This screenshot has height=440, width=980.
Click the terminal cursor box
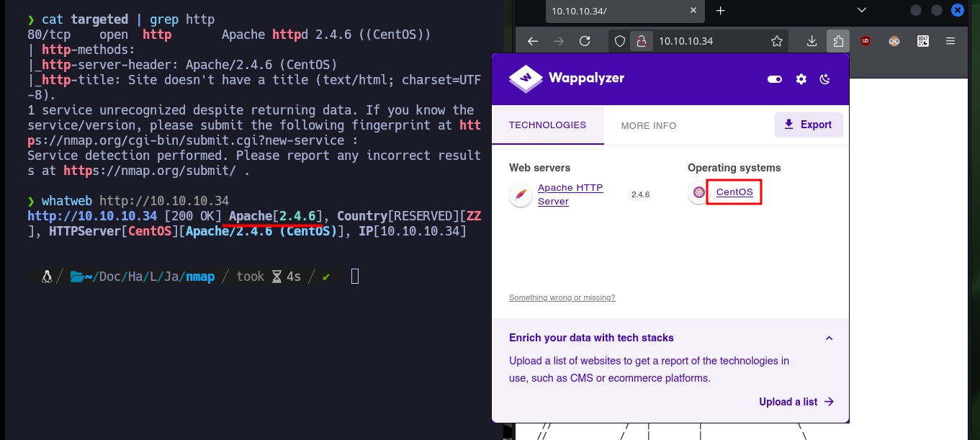coord(355,276)
